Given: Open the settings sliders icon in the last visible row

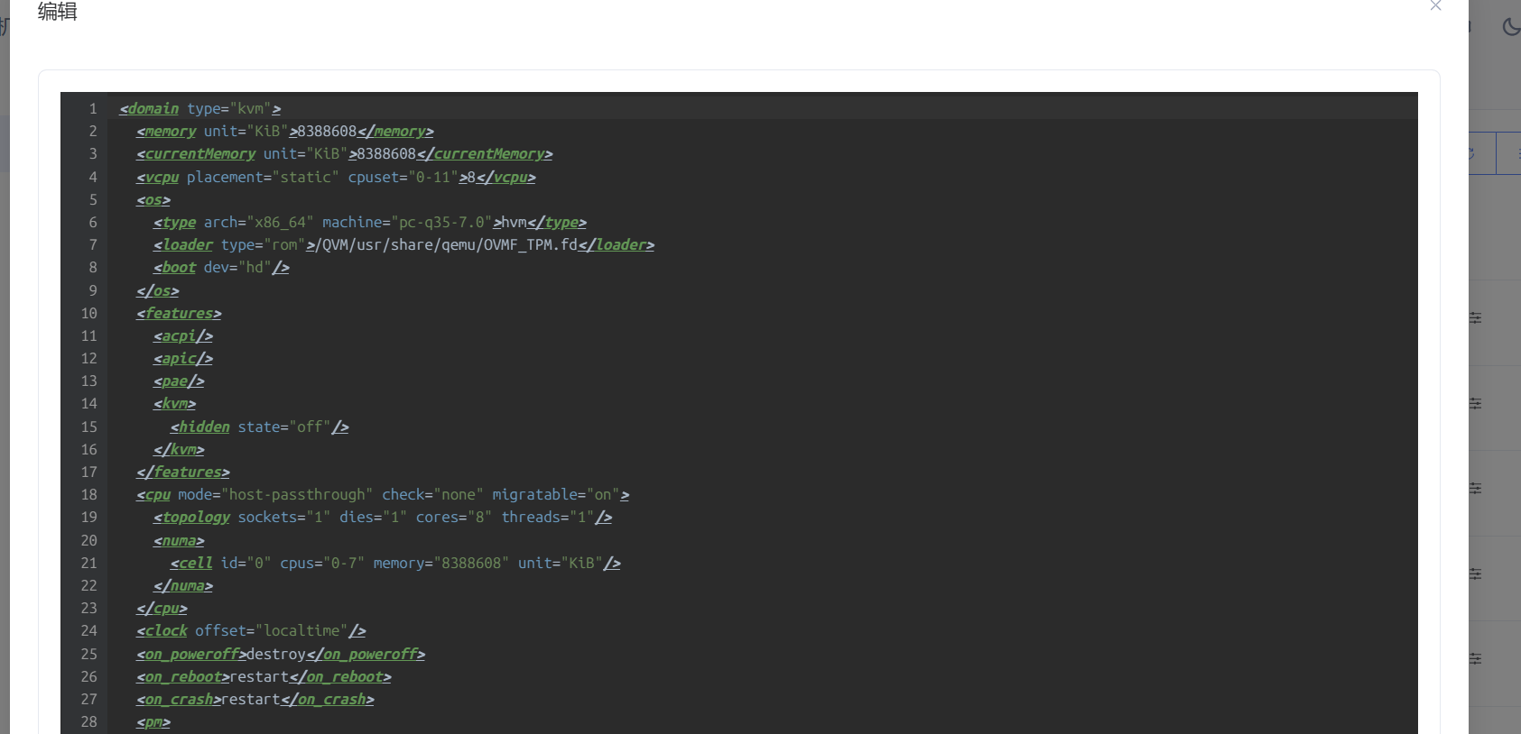Looking at the screenshot, I should (x=1476, y=659).
